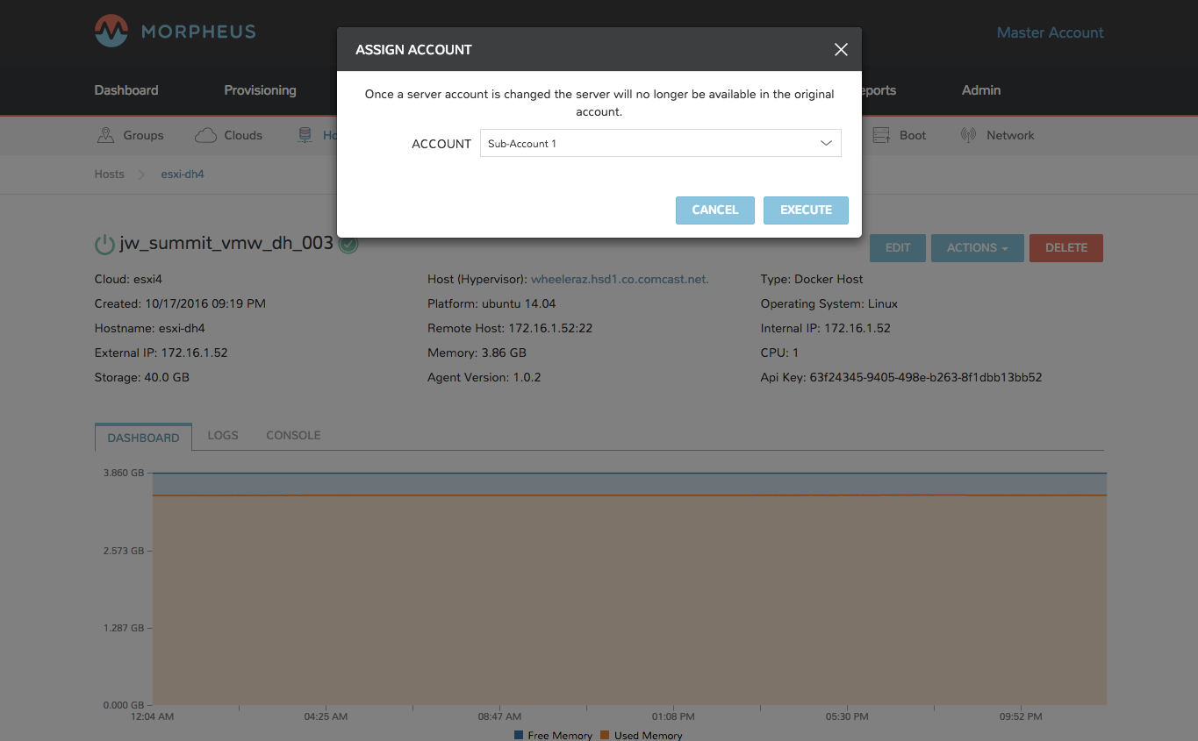Screen dimensions: 1198x741
Task: Execute the account assignment
Action: pyautogui.click(x=806, y=210)
